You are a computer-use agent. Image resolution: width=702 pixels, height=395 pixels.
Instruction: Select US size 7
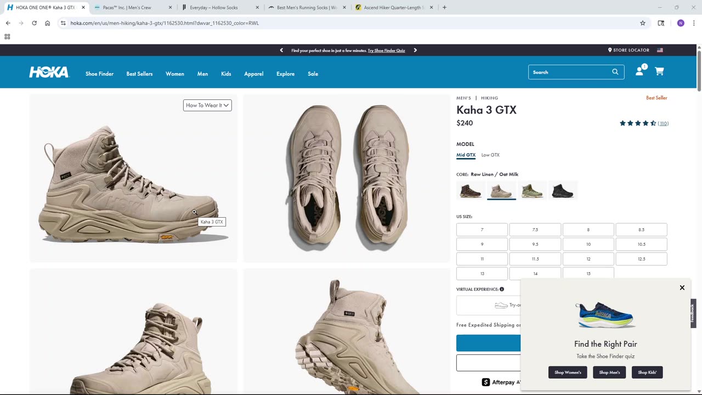point(482,229)
